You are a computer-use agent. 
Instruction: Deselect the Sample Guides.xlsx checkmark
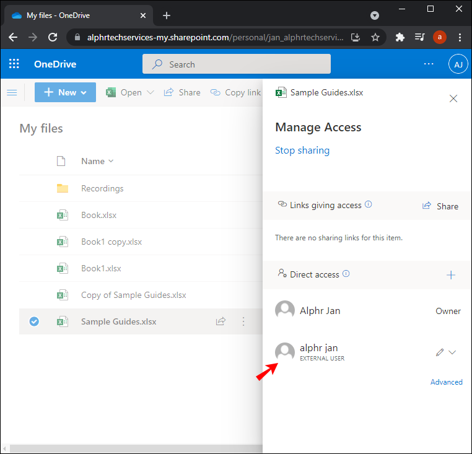click(34, 321)
